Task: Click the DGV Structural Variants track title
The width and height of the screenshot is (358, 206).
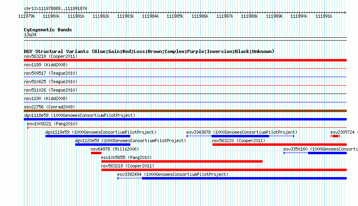Action: point(149,51)
